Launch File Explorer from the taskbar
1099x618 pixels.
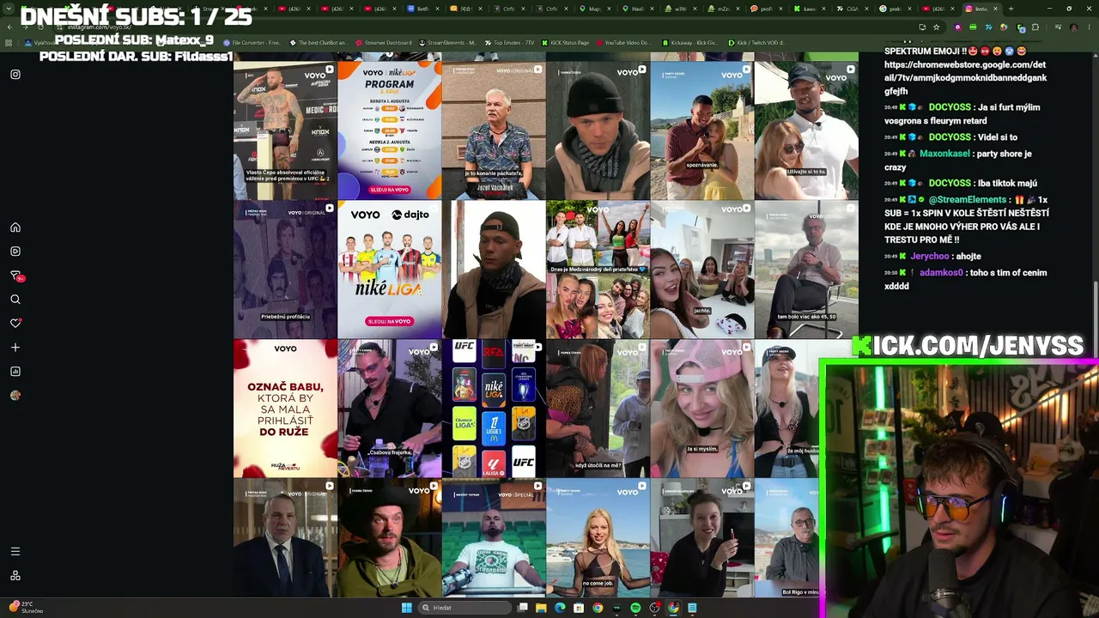pos(541,608)
